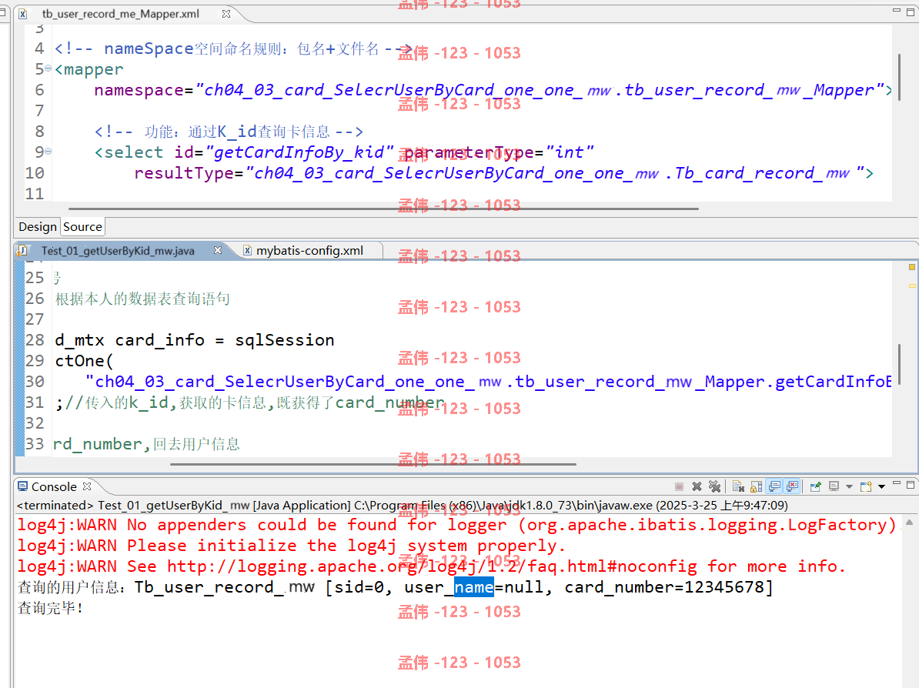Click parameterType "int" value in XML
919x688 pixels.
point(570,152)
